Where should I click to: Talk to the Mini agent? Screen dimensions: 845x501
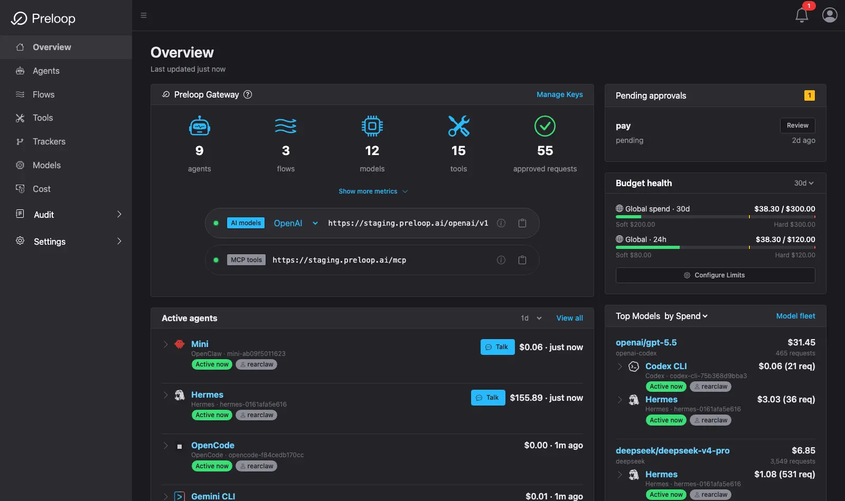pos(497,347)
